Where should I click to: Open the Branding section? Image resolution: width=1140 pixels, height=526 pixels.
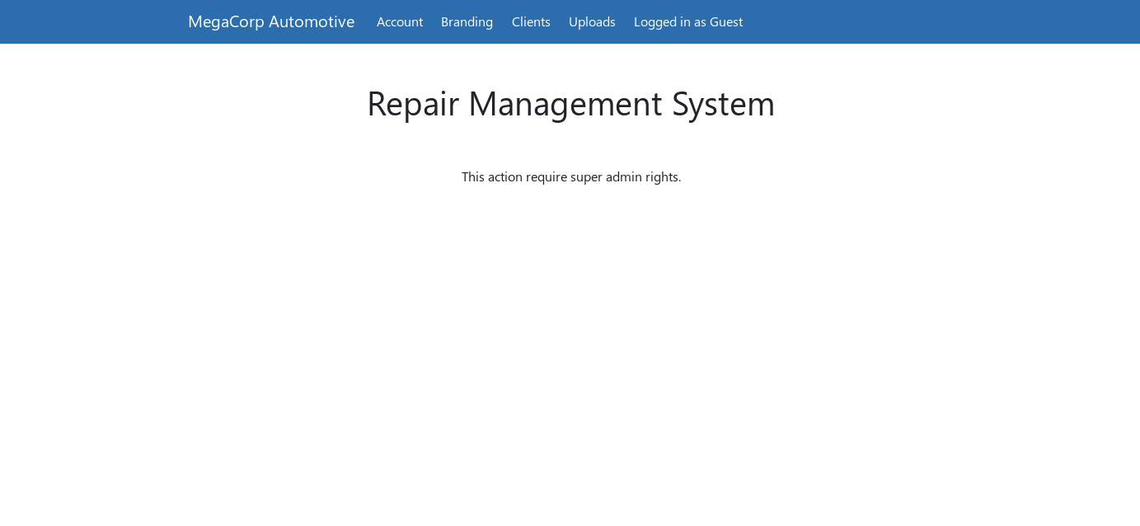tap(467, 21)
